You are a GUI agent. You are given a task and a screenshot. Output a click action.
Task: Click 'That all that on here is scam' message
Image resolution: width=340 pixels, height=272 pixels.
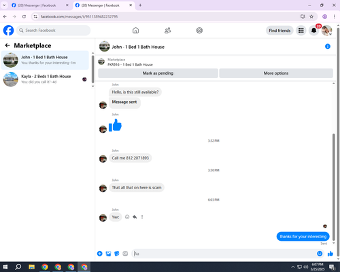(137, 187)
